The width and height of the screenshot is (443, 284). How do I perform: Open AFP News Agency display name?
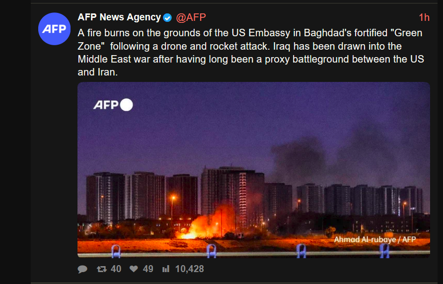(x=119, y=17)
